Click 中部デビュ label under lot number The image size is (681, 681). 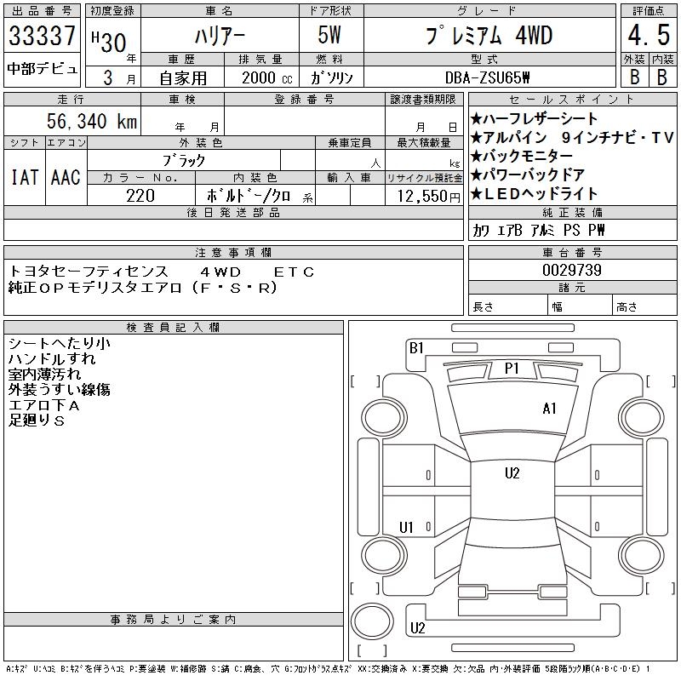click(42, 69)
